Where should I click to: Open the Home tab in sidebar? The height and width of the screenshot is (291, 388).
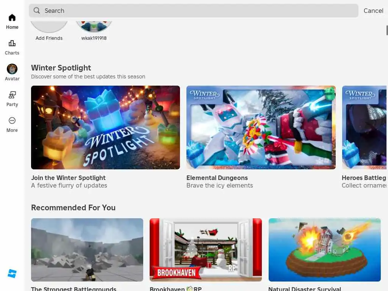click(x=12, y=22)
